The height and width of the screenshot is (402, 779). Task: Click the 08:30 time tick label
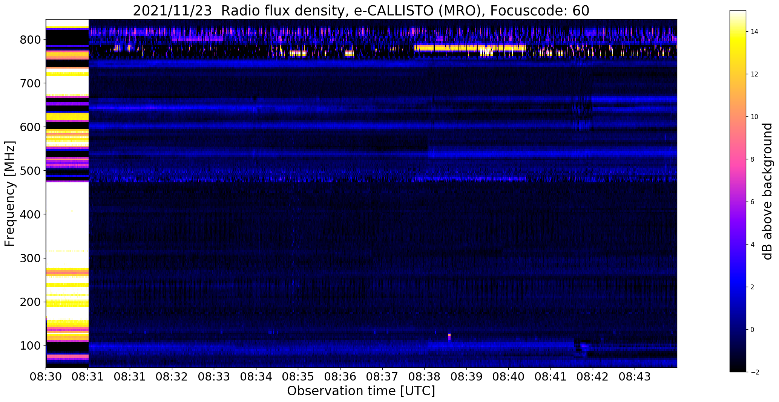(x=46, y=377)
